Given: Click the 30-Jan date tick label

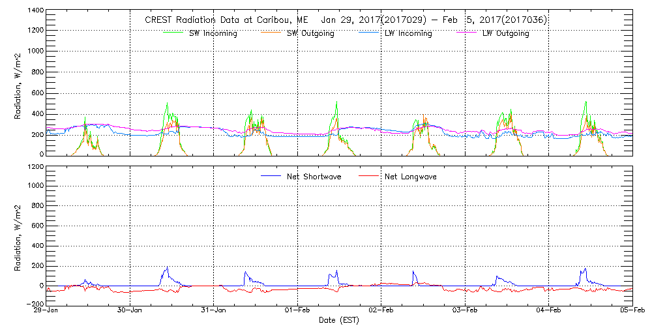Looking at the screenshot, I should tap(130, 310).
